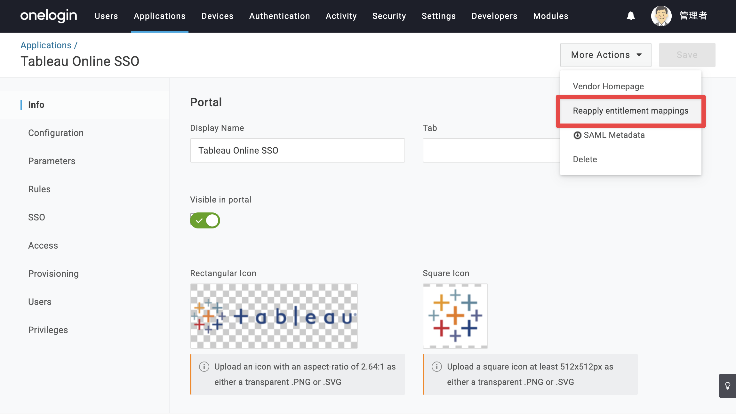Click the square Tableau icon thumbnail
Screen dimensions: 736x414
pyautogui.click(x=455, y=316)
